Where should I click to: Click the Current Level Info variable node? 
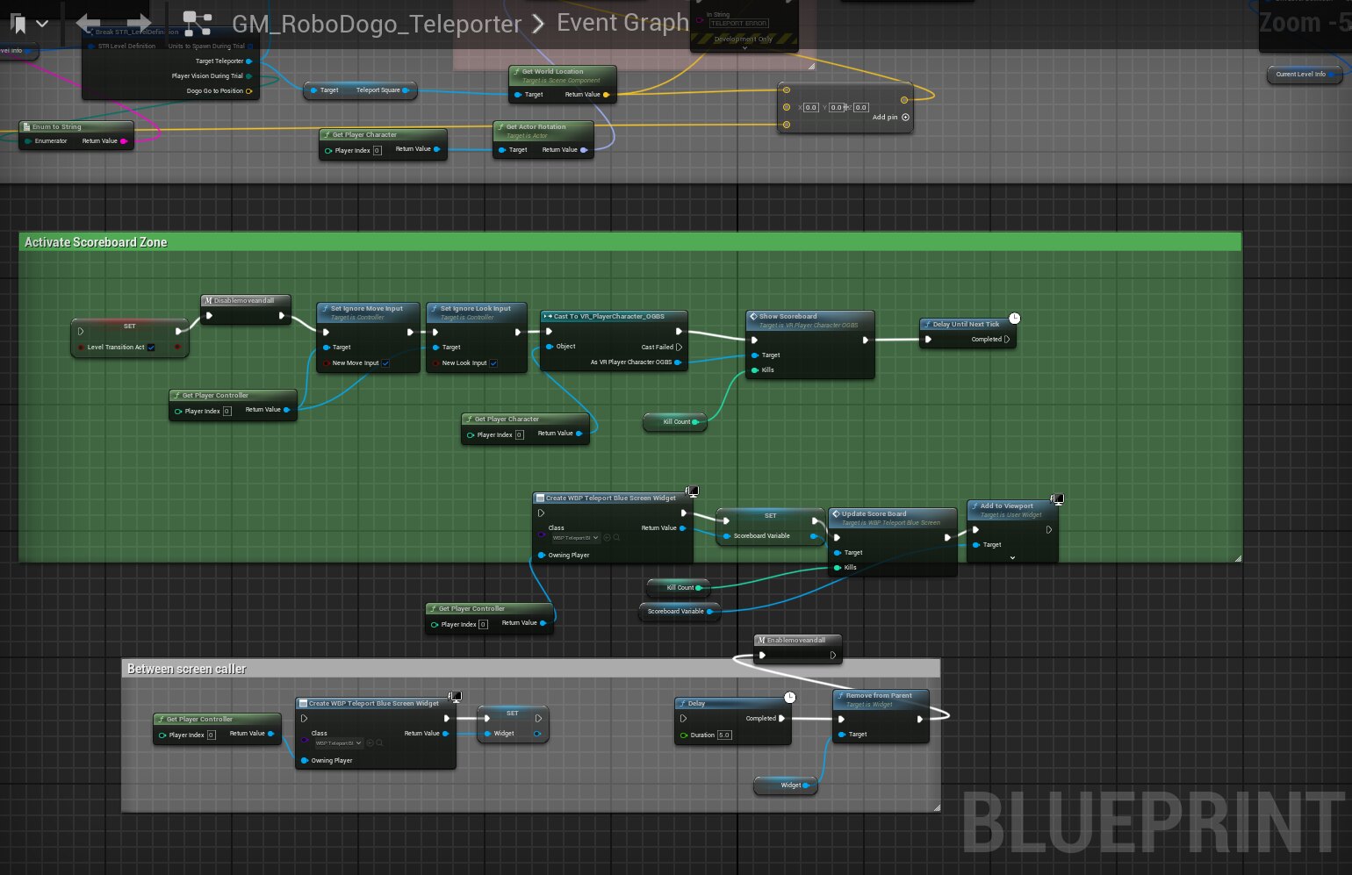[1305, 75]
